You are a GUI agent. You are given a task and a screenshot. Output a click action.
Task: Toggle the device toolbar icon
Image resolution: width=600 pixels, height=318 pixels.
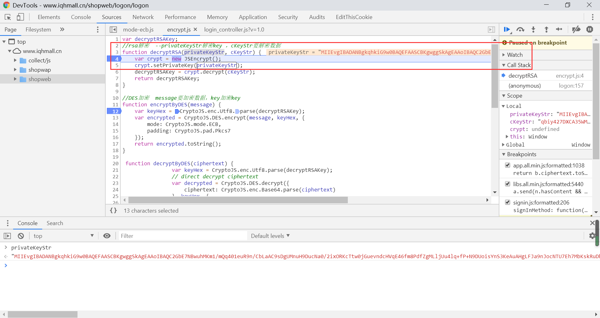point(20,17)
